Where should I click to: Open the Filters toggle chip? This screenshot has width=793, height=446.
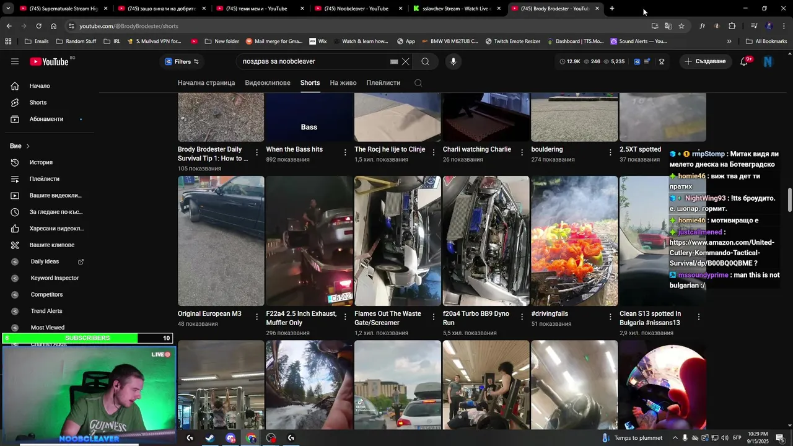182,61
